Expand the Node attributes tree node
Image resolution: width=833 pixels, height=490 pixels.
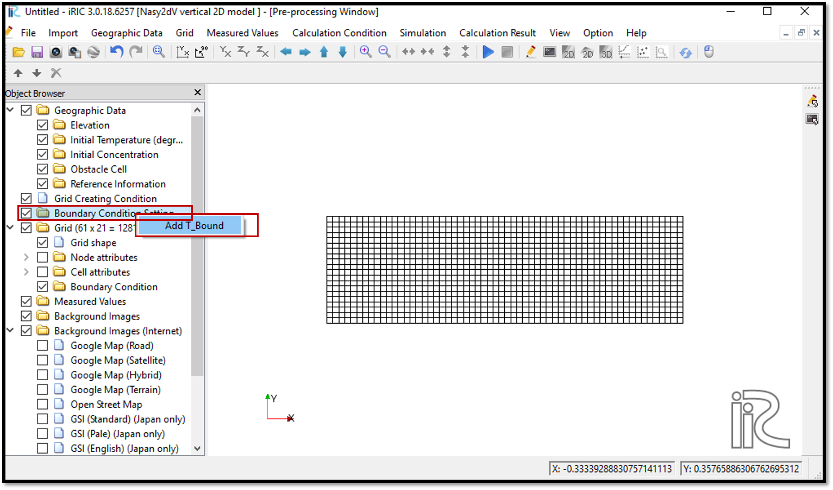[26, 257]
